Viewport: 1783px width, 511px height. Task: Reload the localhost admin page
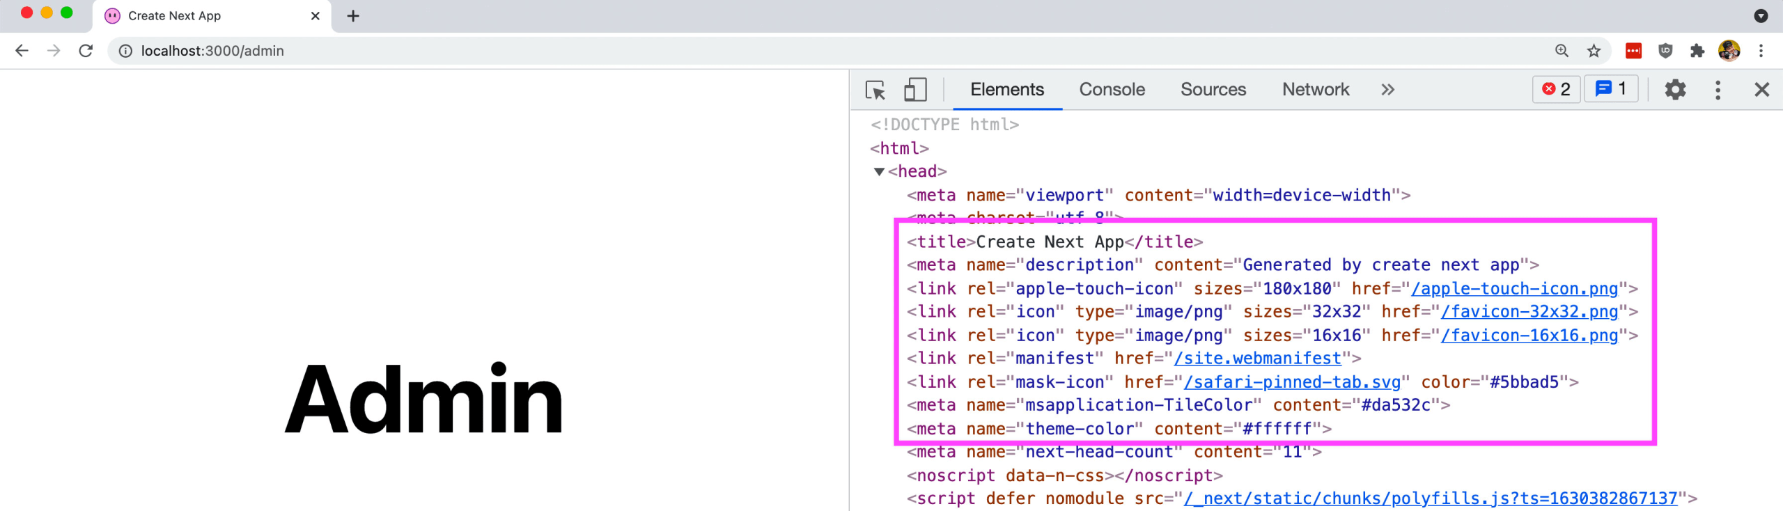tap(86, 51)
